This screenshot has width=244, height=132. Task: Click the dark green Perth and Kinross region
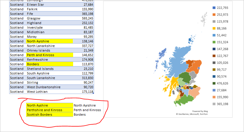pyautogui.click(x=185, y=77)
